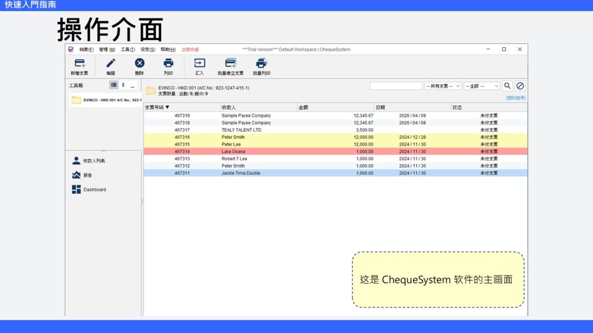Click the pencil 编辑 edit icon
Screen dimensions: 593x333
click(111, 63)
